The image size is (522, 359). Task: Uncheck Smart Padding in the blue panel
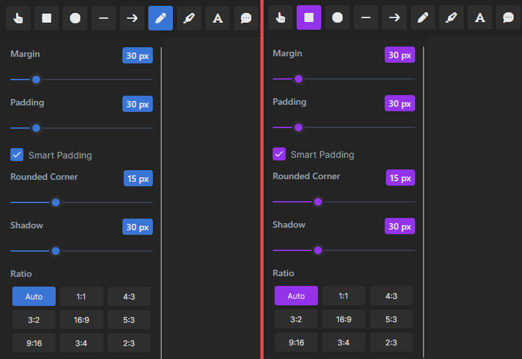click(17, 155)
